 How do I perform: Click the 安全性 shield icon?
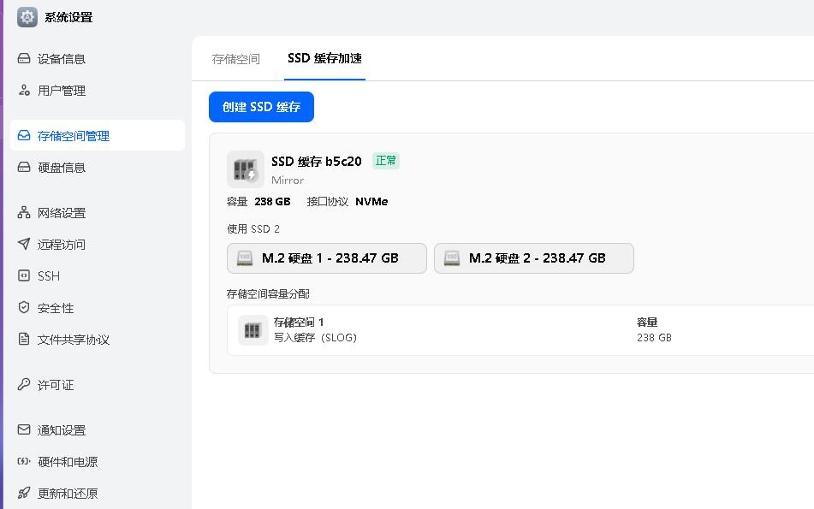tap(24, 307)
